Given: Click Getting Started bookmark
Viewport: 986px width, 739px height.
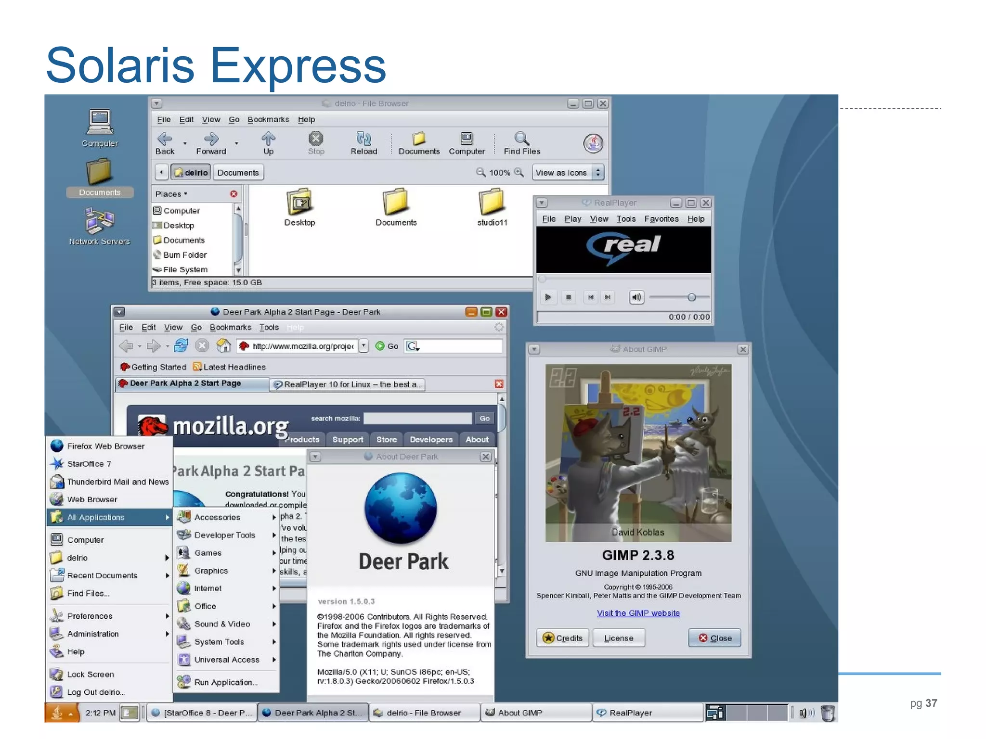Looking at the screenshot, I should (x=153, y=367).
